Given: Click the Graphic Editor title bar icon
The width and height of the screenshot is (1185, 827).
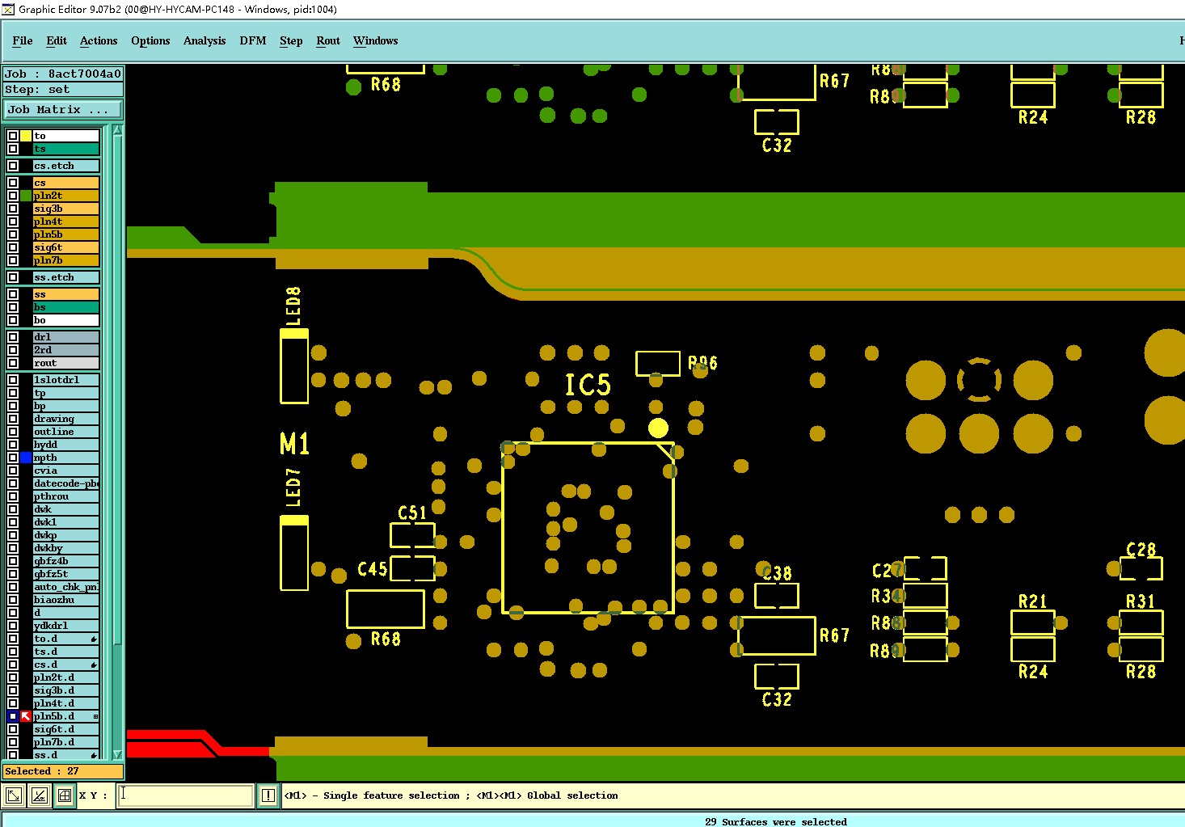Looking at the screenshot, I should [8, 9].
